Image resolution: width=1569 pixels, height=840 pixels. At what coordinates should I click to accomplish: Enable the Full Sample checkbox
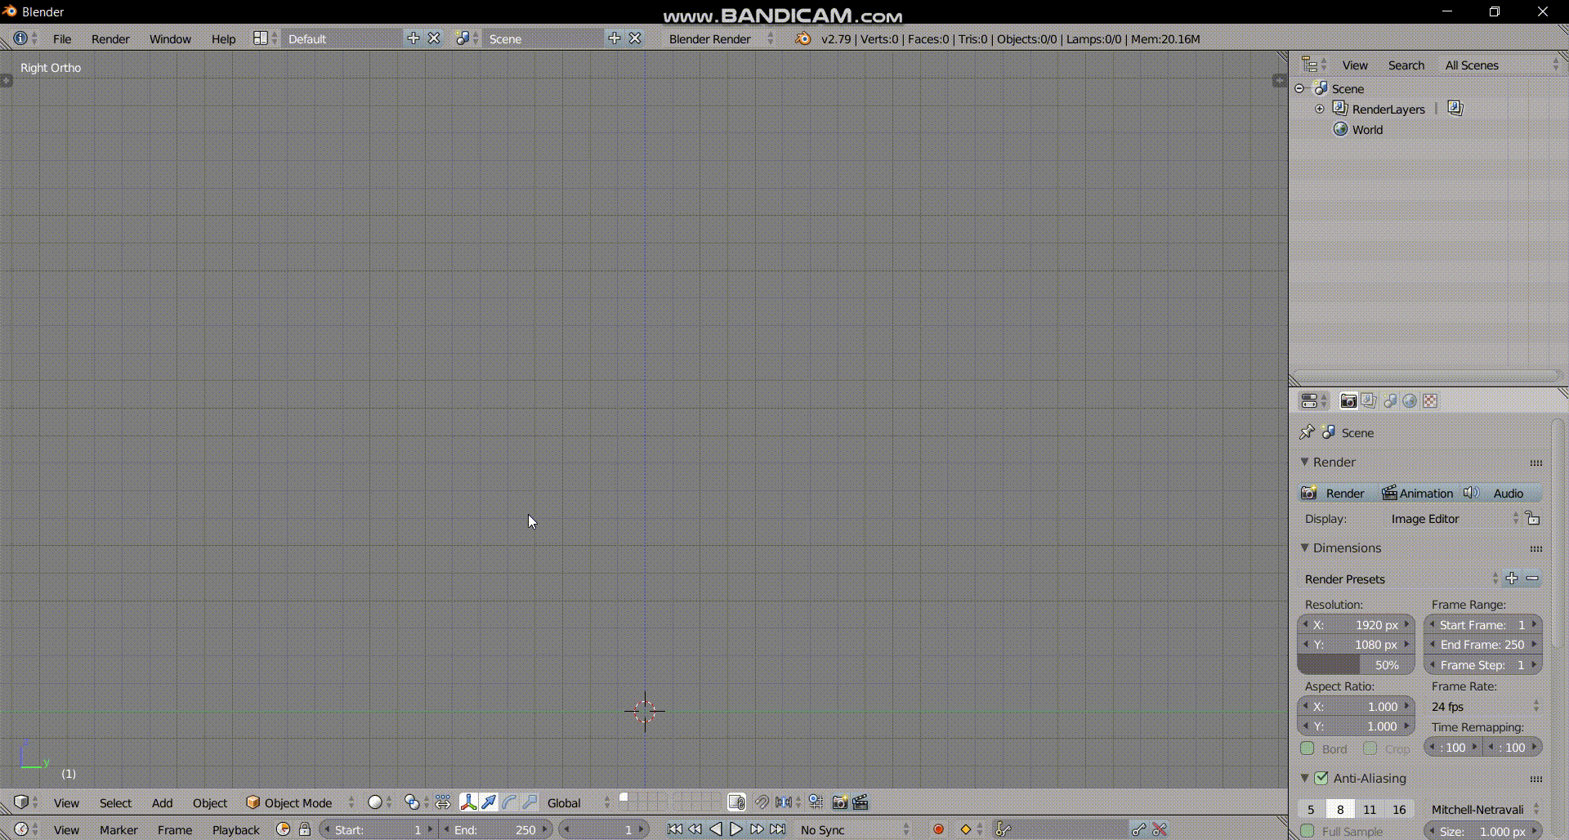pos(1307,831)
